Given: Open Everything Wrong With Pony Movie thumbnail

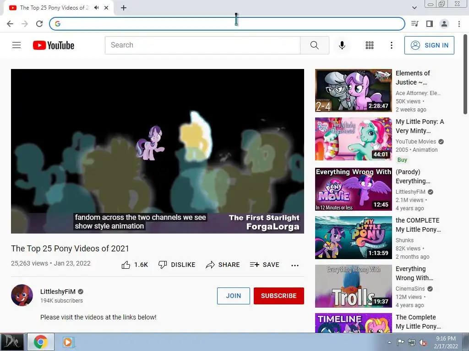Looking at the screenshot, I should click(353, 189).
